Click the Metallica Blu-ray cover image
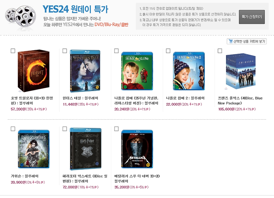This screenshot has width=274, height=198. coord(137,149)
